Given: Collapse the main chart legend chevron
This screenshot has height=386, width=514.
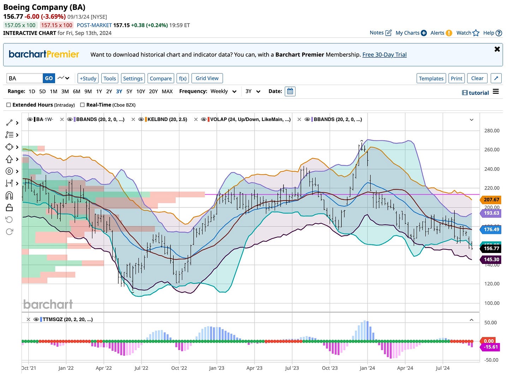Looking at the screenshot, I should [471, 120].
